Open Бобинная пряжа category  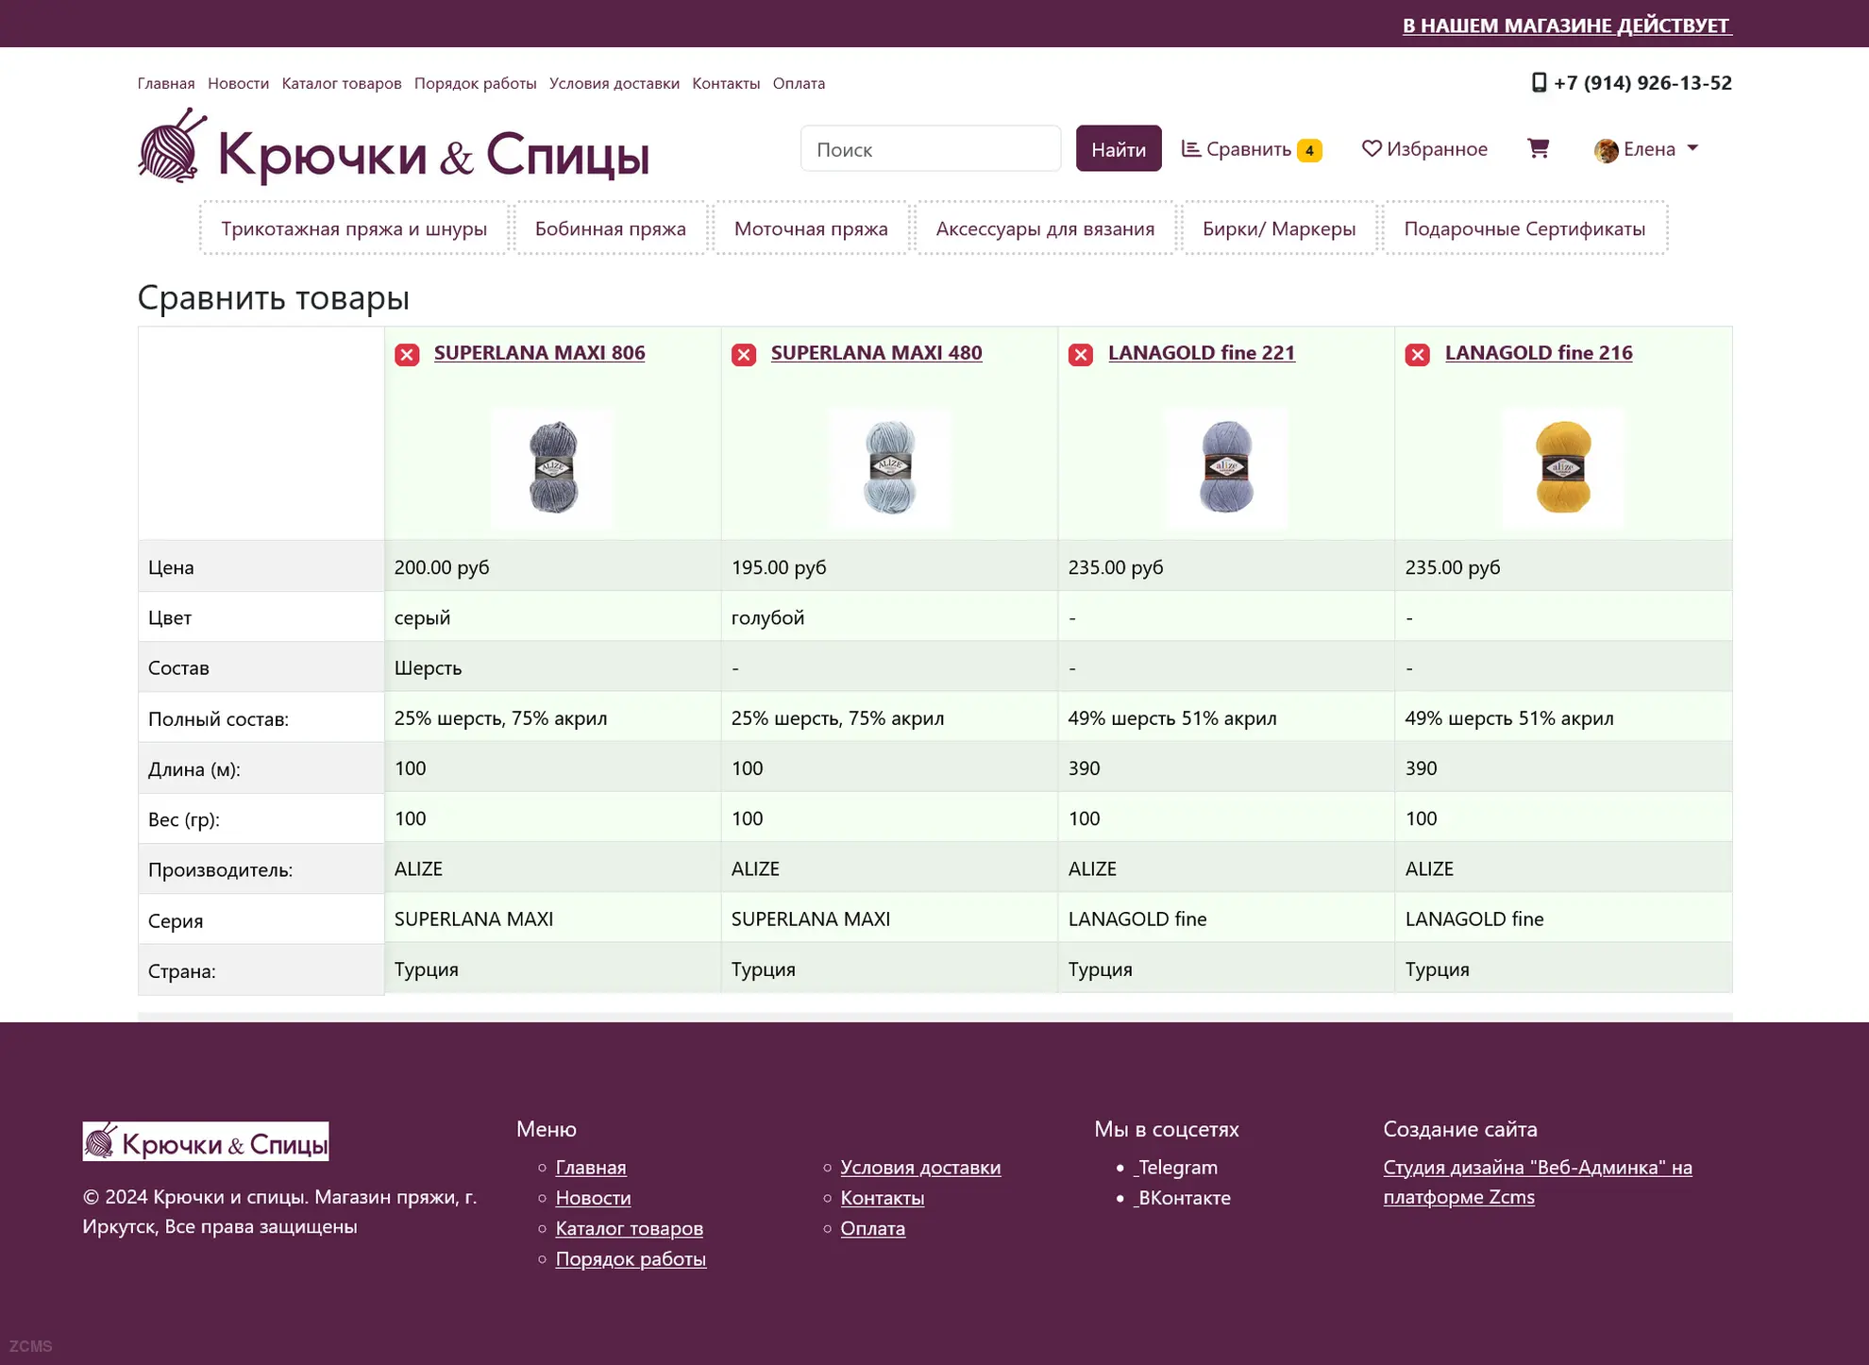tap(610, 228)
